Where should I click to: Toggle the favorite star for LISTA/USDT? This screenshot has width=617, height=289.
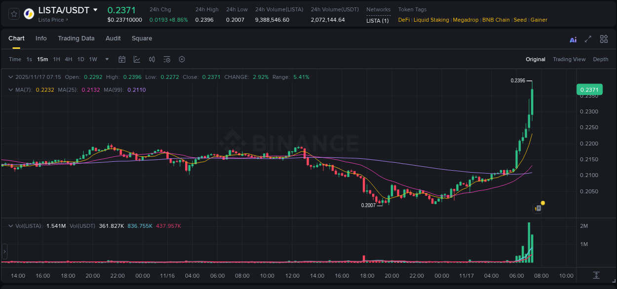tap(13, 13)
